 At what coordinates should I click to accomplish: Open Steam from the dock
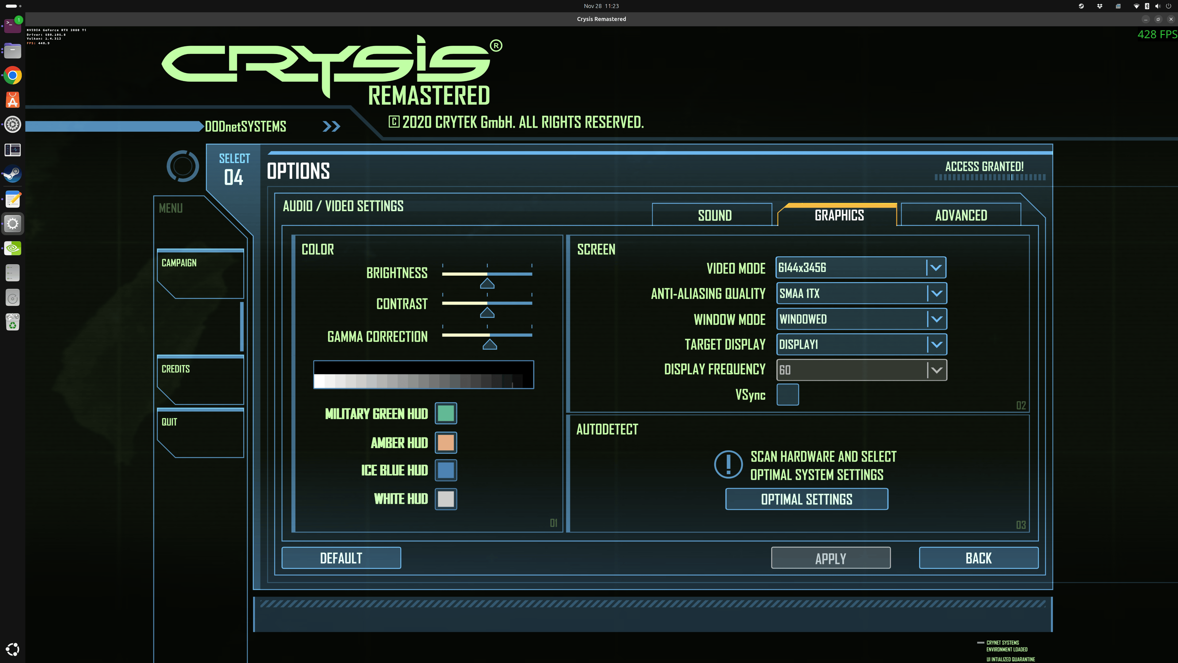(12, 174)
